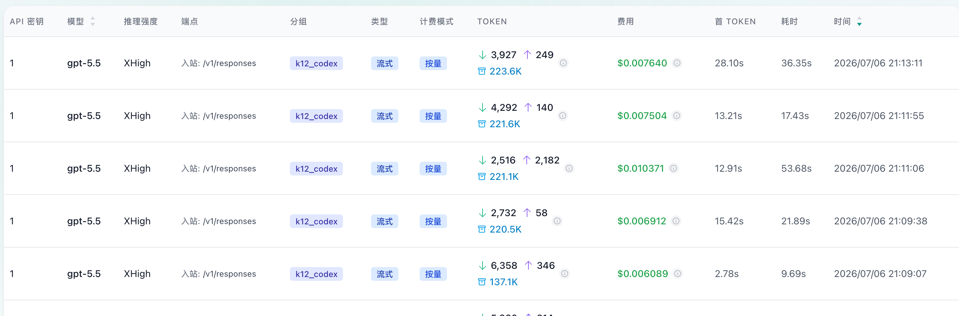The height and width of the screenshot is (316, 959).
Task: Click timestamp 2026/07/06 21:09:07
Action: (x=880, y=274)
